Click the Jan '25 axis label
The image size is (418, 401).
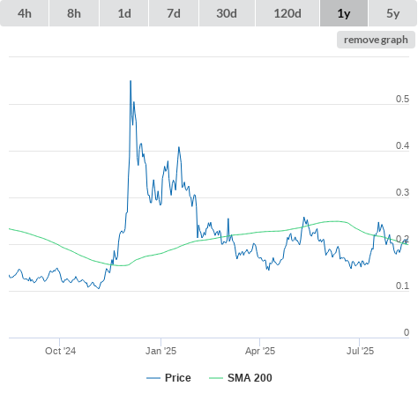coord(160,351)
